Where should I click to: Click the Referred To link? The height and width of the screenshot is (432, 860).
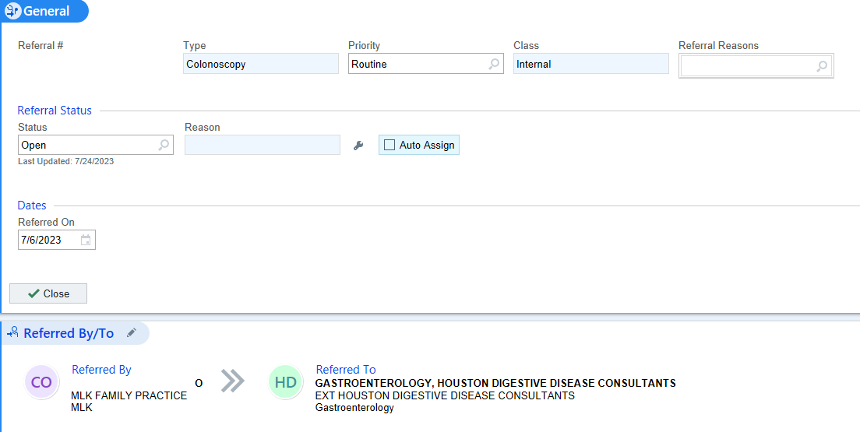[x=346, y=370]
